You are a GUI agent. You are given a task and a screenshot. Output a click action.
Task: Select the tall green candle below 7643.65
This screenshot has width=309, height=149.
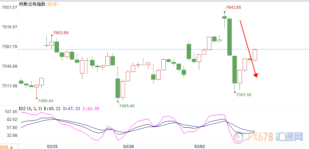[229, 37]
